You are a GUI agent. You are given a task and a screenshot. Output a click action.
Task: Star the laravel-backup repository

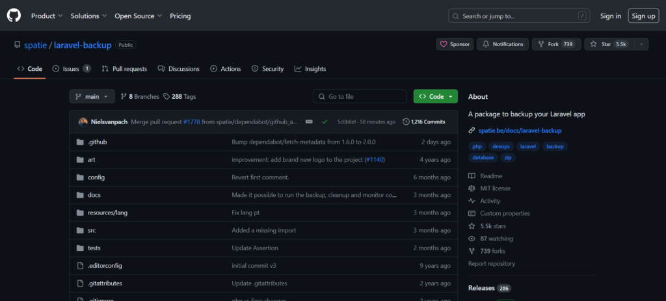click(x=608, y=44)
